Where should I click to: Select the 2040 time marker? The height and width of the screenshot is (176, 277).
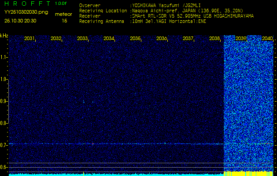coord(267,39)
